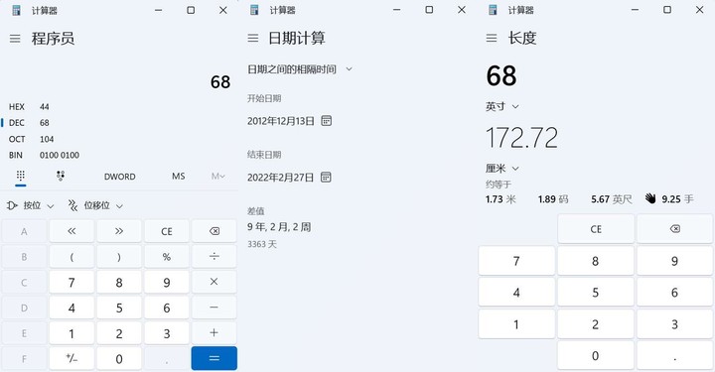Switch to the bit toggling keypad icon
Viewport: 715px width, 372px height.
pos(61,176)
